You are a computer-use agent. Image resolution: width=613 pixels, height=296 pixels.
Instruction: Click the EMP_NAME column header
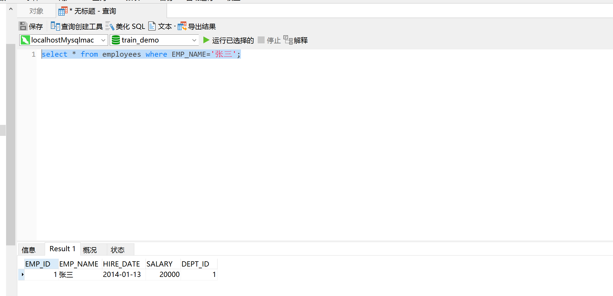point(80,264)
